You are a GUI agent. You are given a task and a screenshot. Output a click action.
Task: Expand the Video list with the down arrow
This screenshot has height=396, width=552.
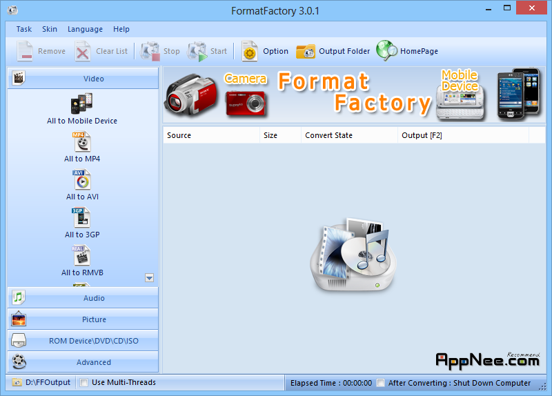coord(149,278)
